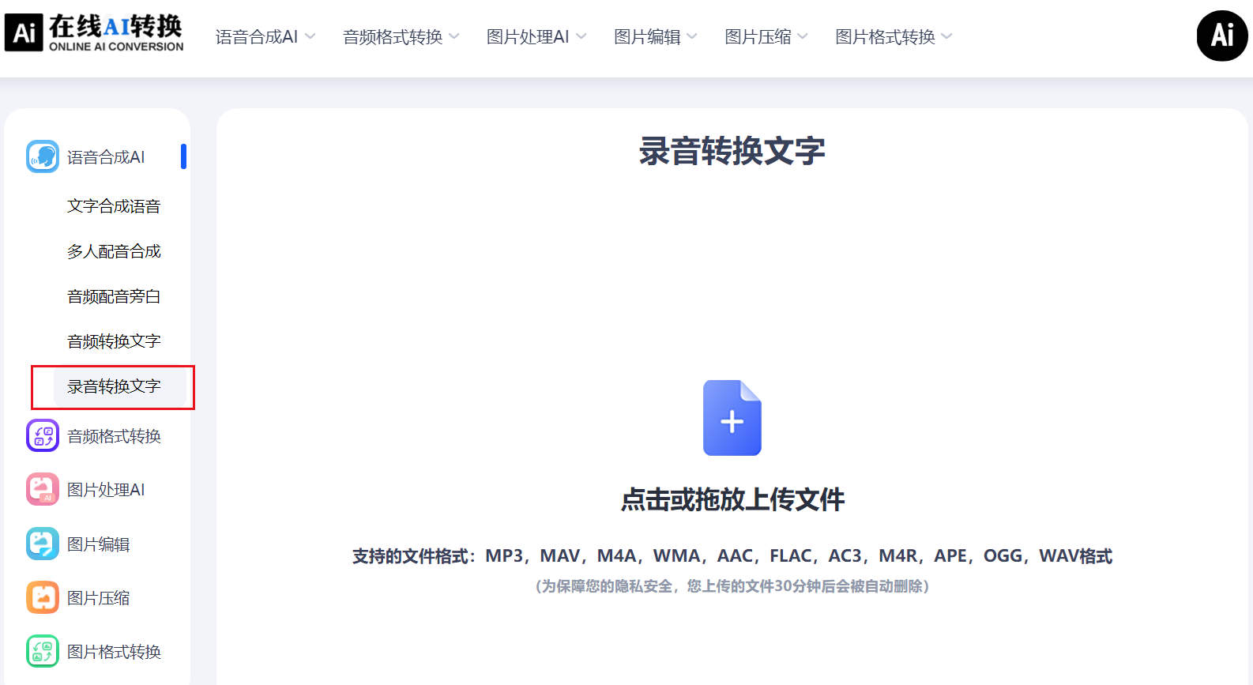Open the 图片编辑 top navigation menu
Image resolution: width=1253 pixels, height=685 pixels.
coord(655,37)
